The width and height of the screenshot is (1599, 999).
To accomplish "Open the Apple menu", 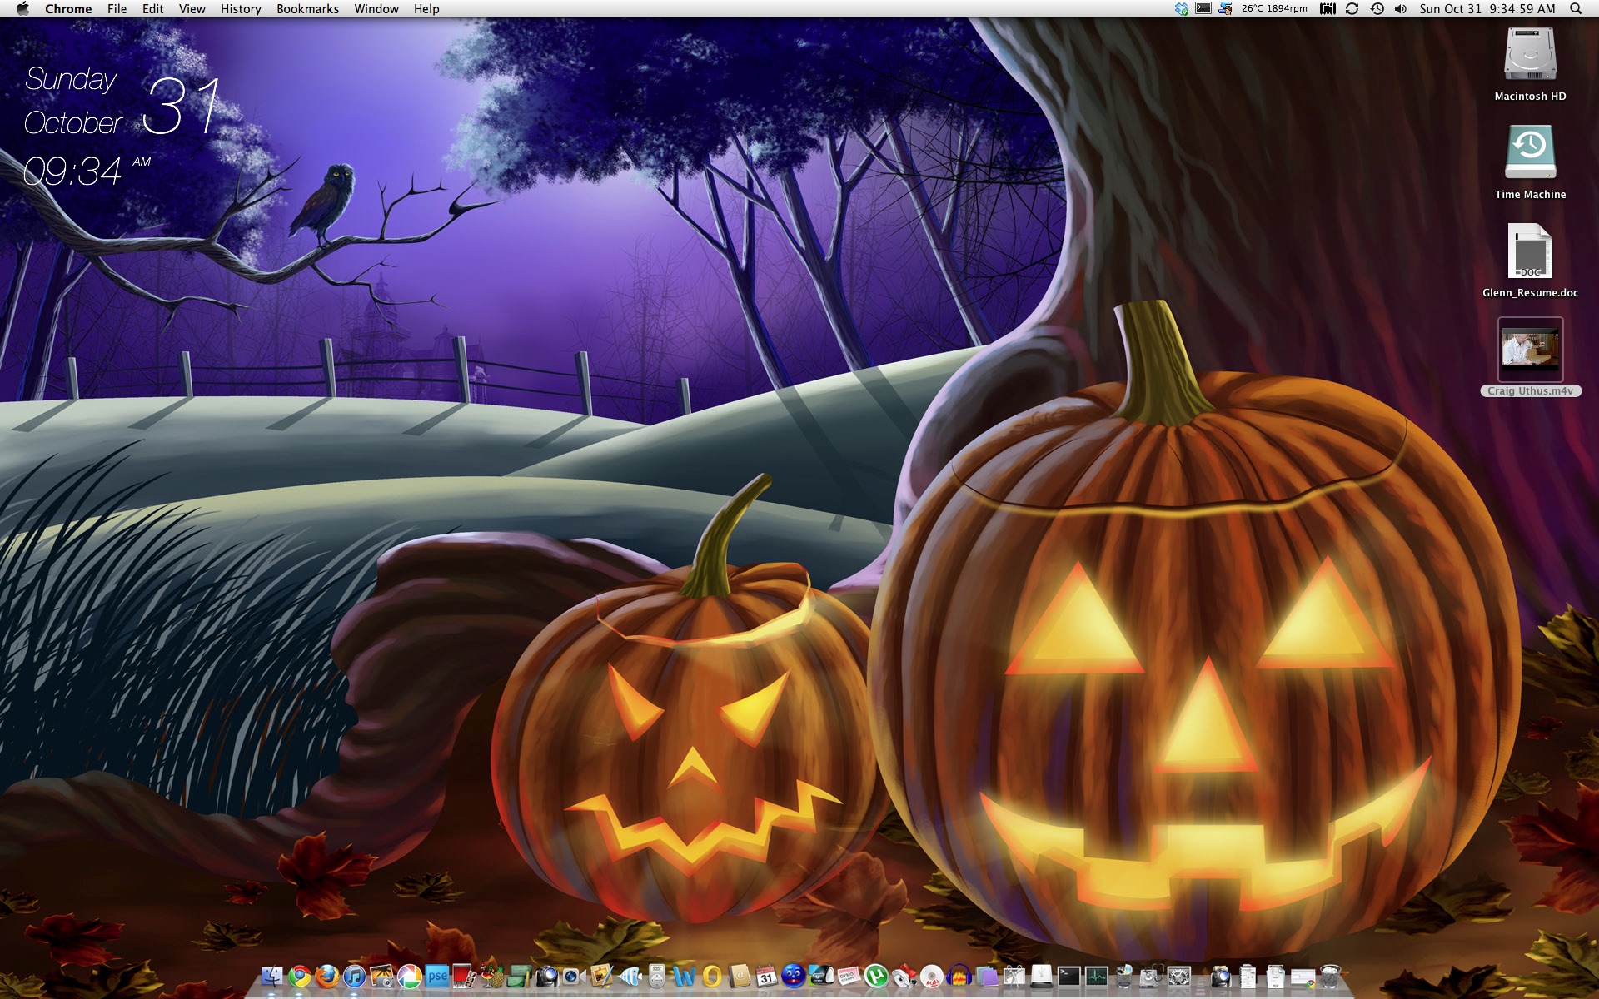I will [x=22, y=9].
